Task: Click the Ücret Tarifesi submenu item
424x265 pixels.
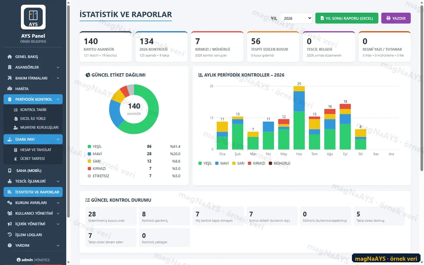Action: (x=33, y=159)
